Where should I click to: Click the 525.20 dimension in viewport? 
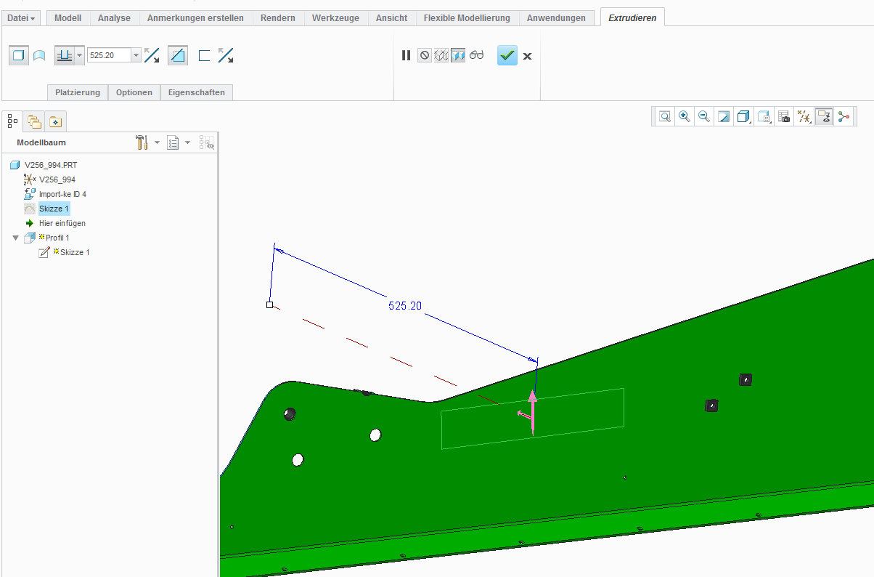point(405,306)
